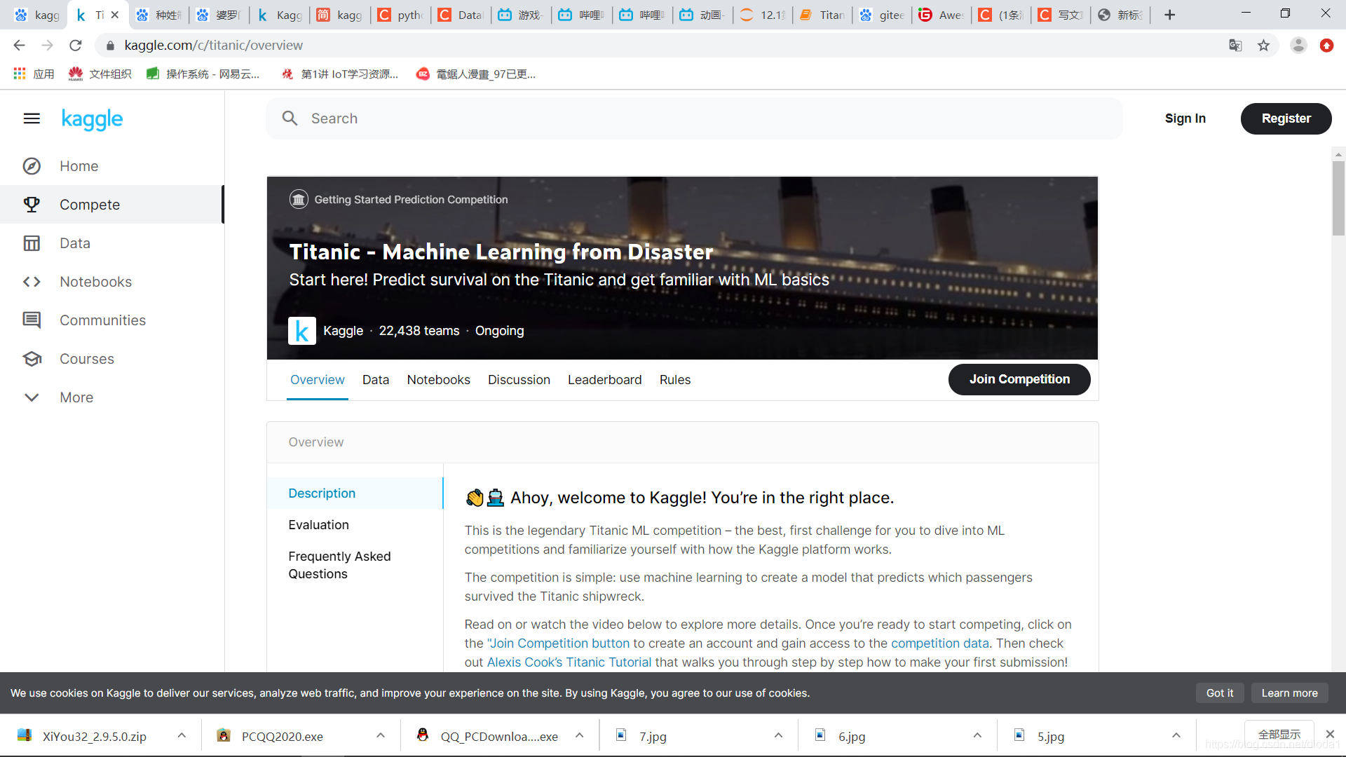
Task: Reload the page
Action: click(x=75, y=46)
